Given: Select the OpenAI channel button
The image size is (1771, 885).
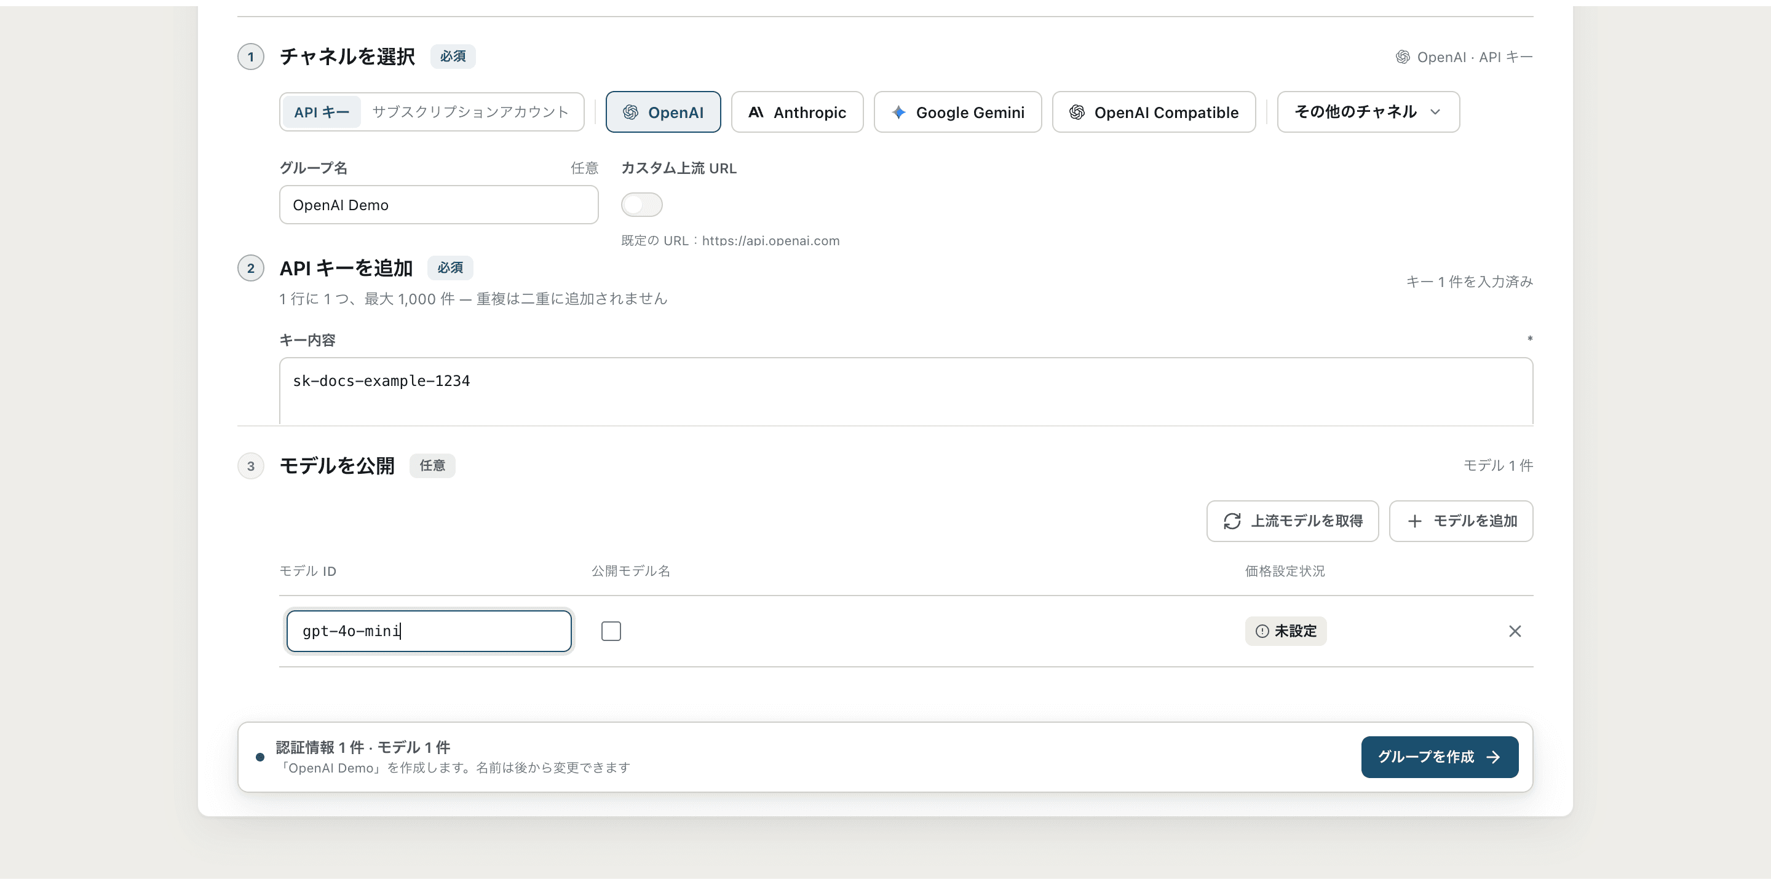Looking at the screenshot, I should [663, 112].
